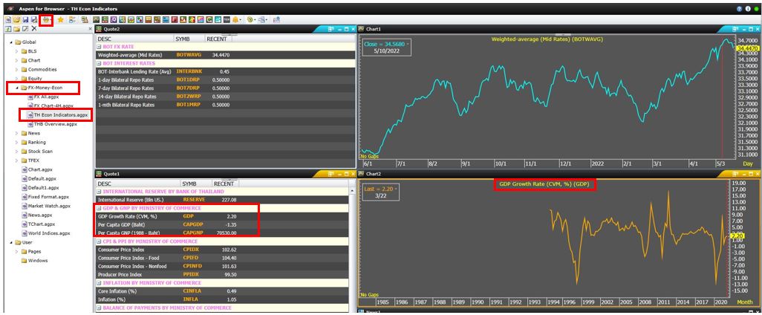Screen dimensions: 762x315
Task: Select the BOTWAVG symbol row
Action: tap(189, 55)
